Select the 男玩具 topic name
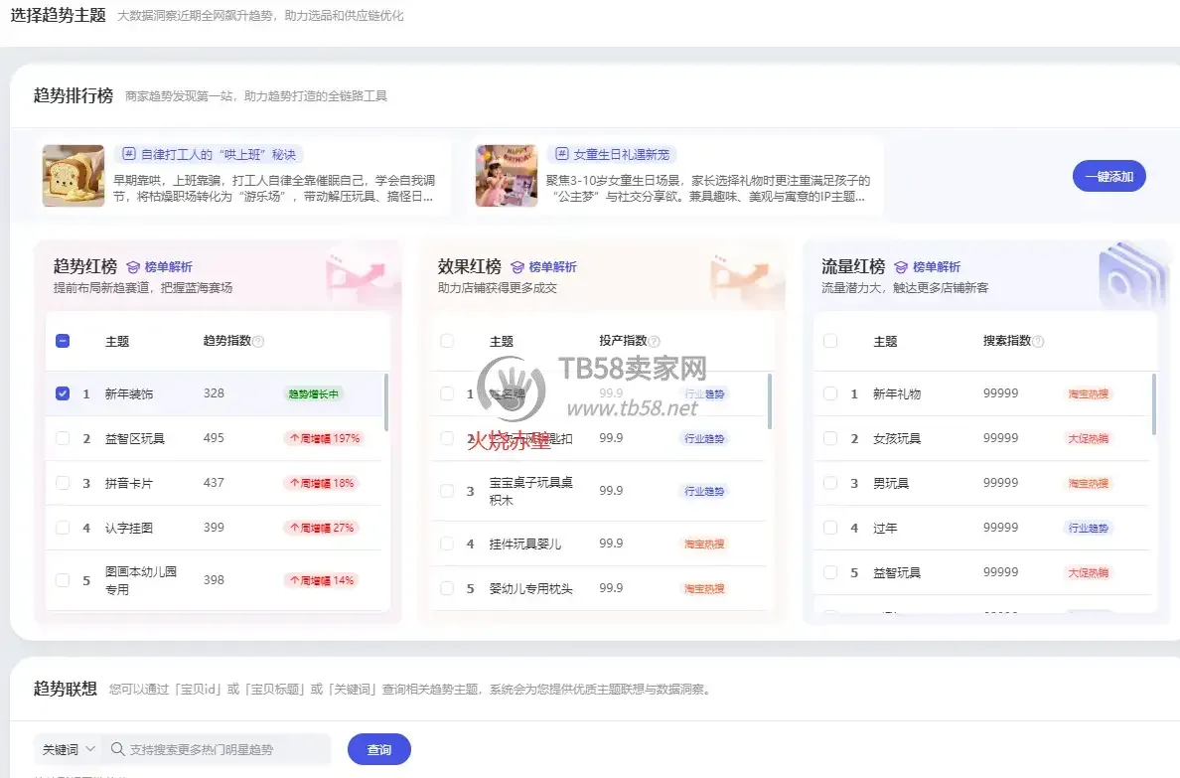The width and height of the screenshot is (1180, 778). (x=891, y=484)
